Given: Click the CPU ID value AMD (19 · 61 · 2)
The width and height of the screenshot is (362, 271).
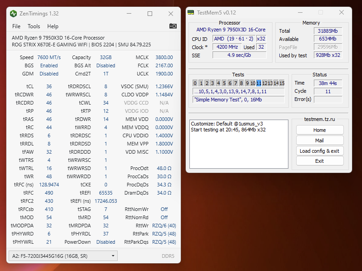Looking at the screenshot, I should point(234,39).
